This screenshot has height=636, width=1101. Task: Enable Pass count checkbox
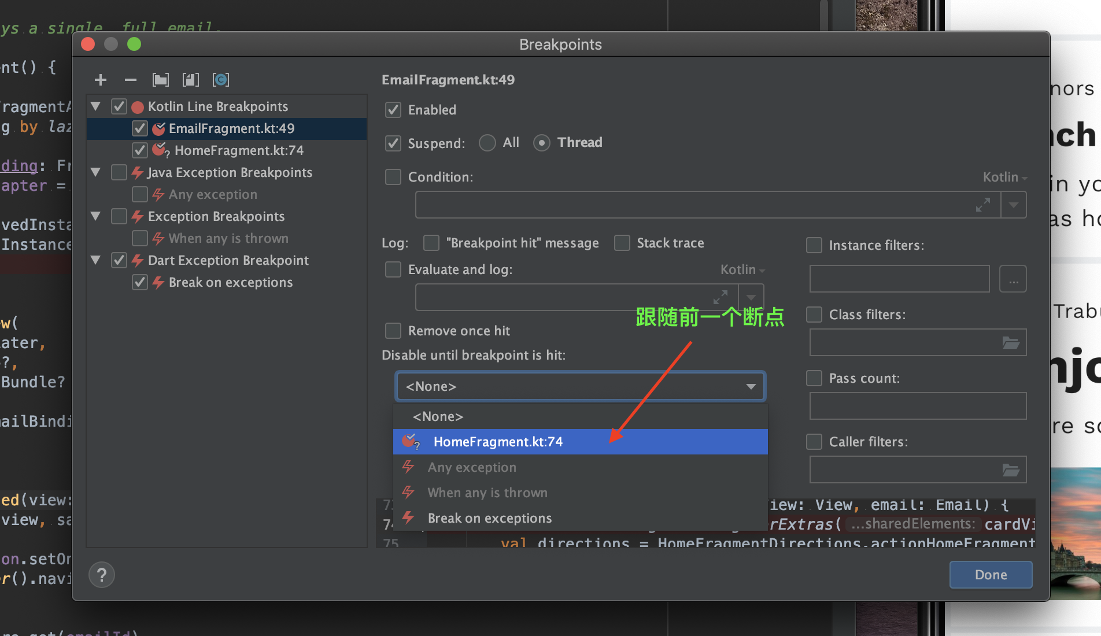814,378
